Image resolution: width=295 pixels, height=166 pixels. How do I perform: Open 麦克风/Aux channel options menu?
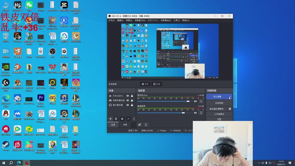click(x=201, y=101)
